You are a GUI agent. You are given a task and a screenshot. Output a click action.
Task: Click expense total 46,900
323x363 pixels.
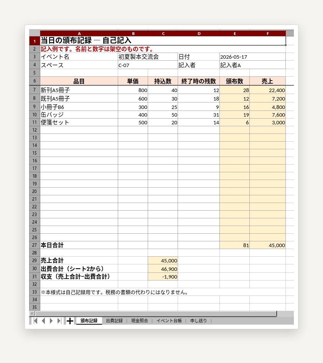point(163,269)
